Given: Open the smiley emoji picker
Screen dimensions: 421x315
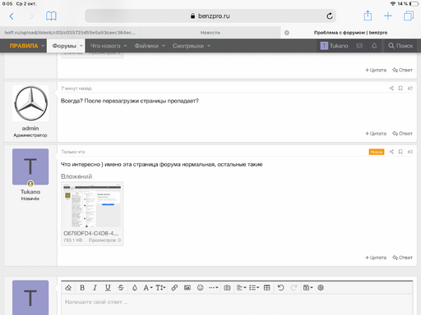Looking at the screenshot, I should pos(201,288).
